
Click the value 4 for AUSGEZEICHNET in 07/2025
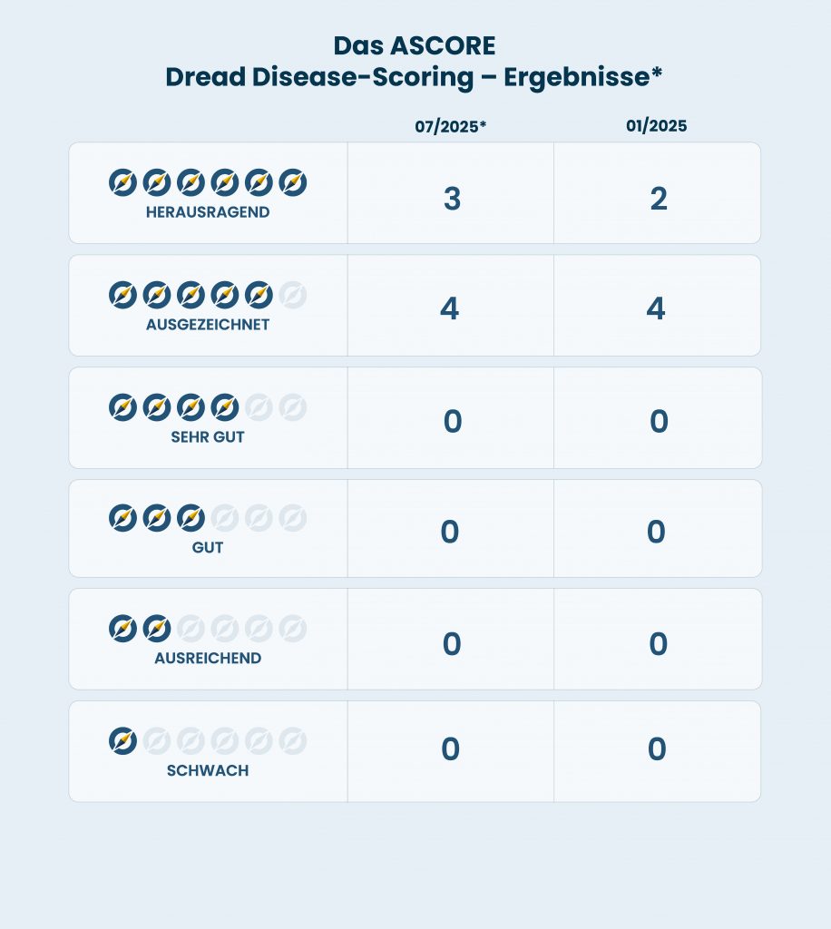(x=450, y=308)
